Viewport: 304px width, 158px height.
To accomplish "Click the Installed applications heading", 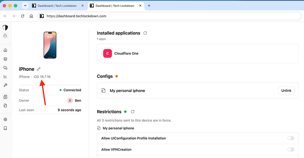I will tap(118, 33).
